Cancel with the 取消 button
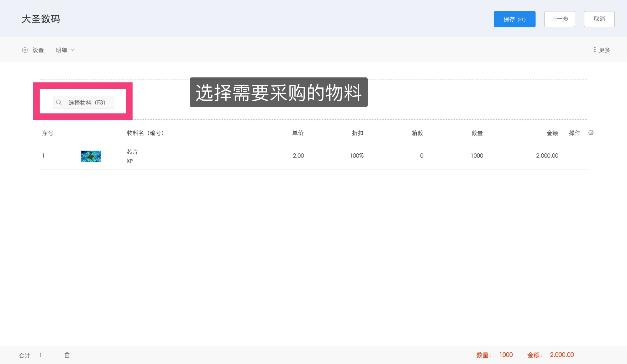Viewport: 627px width, 364px height. click(599, 19)
